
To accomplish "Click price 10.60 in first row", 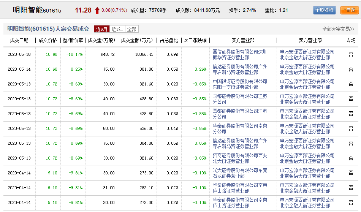I will pos(51,55).
